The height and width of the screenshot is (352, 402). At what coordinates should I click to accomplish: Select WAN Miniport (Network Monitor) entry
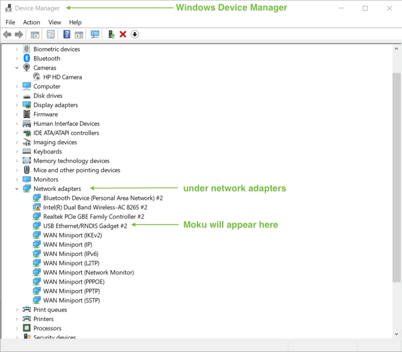point(88,272)
